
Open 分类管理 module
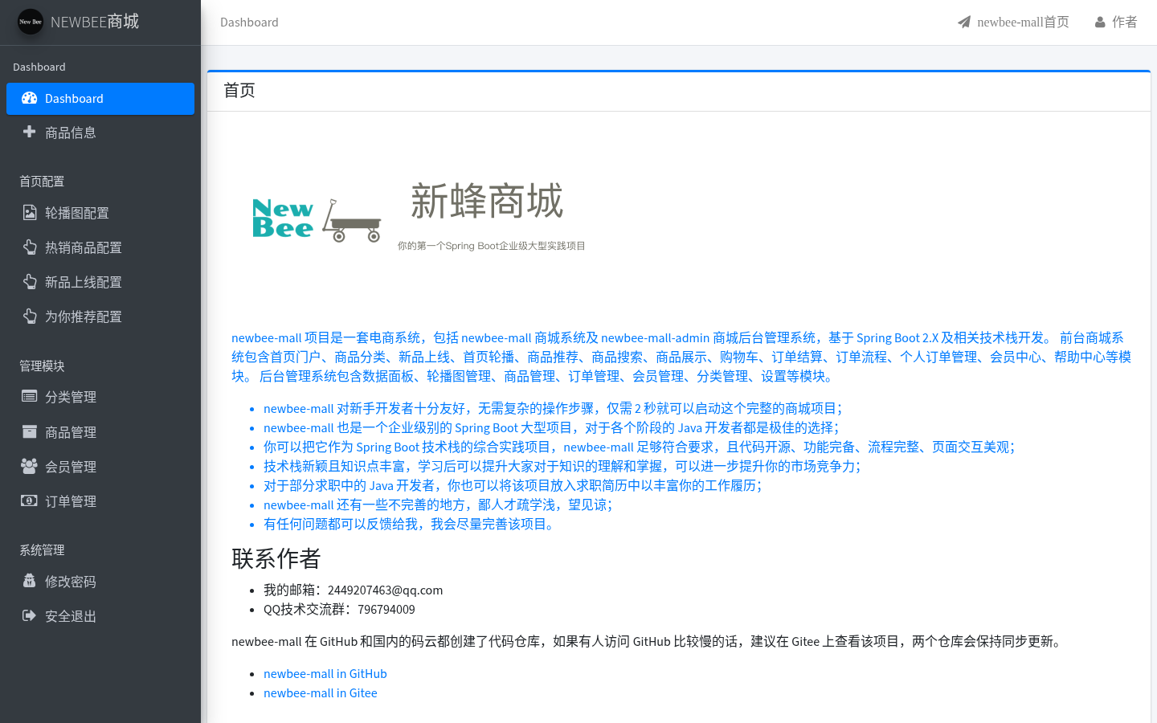pos(100,397)
